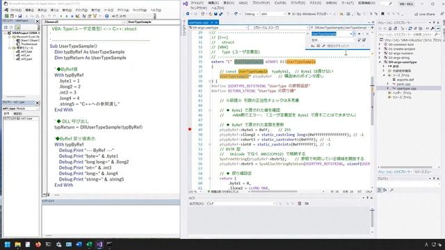Toggle auto-hide pin on Solution Explorer
This screenshot has width=445, height=250.
pos(434,22)
